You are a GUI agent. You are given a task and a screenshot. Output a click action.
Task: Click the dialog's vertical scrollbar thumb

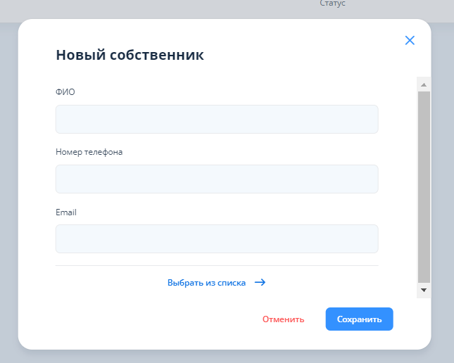424,186
